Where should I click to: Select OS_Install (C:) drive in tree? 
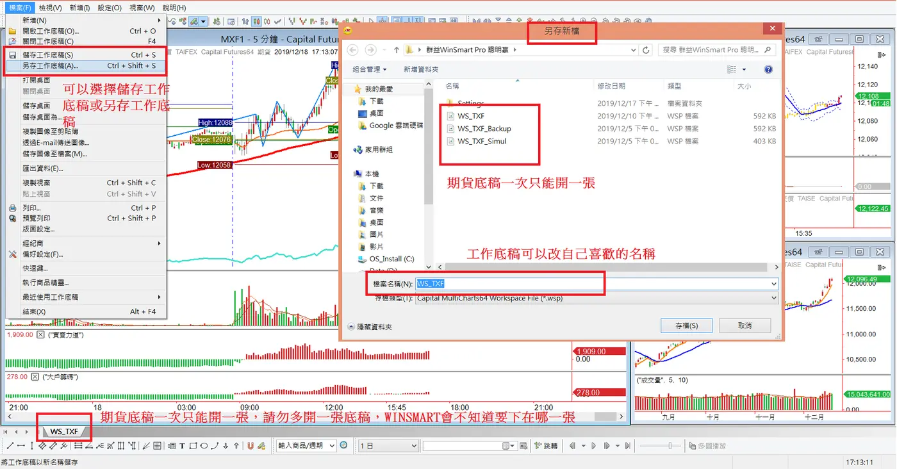coord(386,259)
